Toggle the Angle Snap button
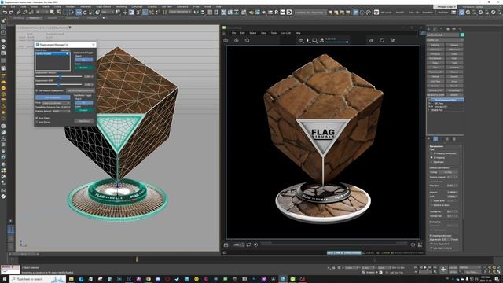 pos(145,13)
